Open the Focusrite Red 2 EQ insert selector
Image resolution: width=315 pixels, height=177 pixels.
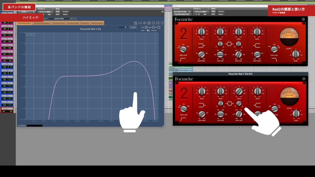click(182, 14)
